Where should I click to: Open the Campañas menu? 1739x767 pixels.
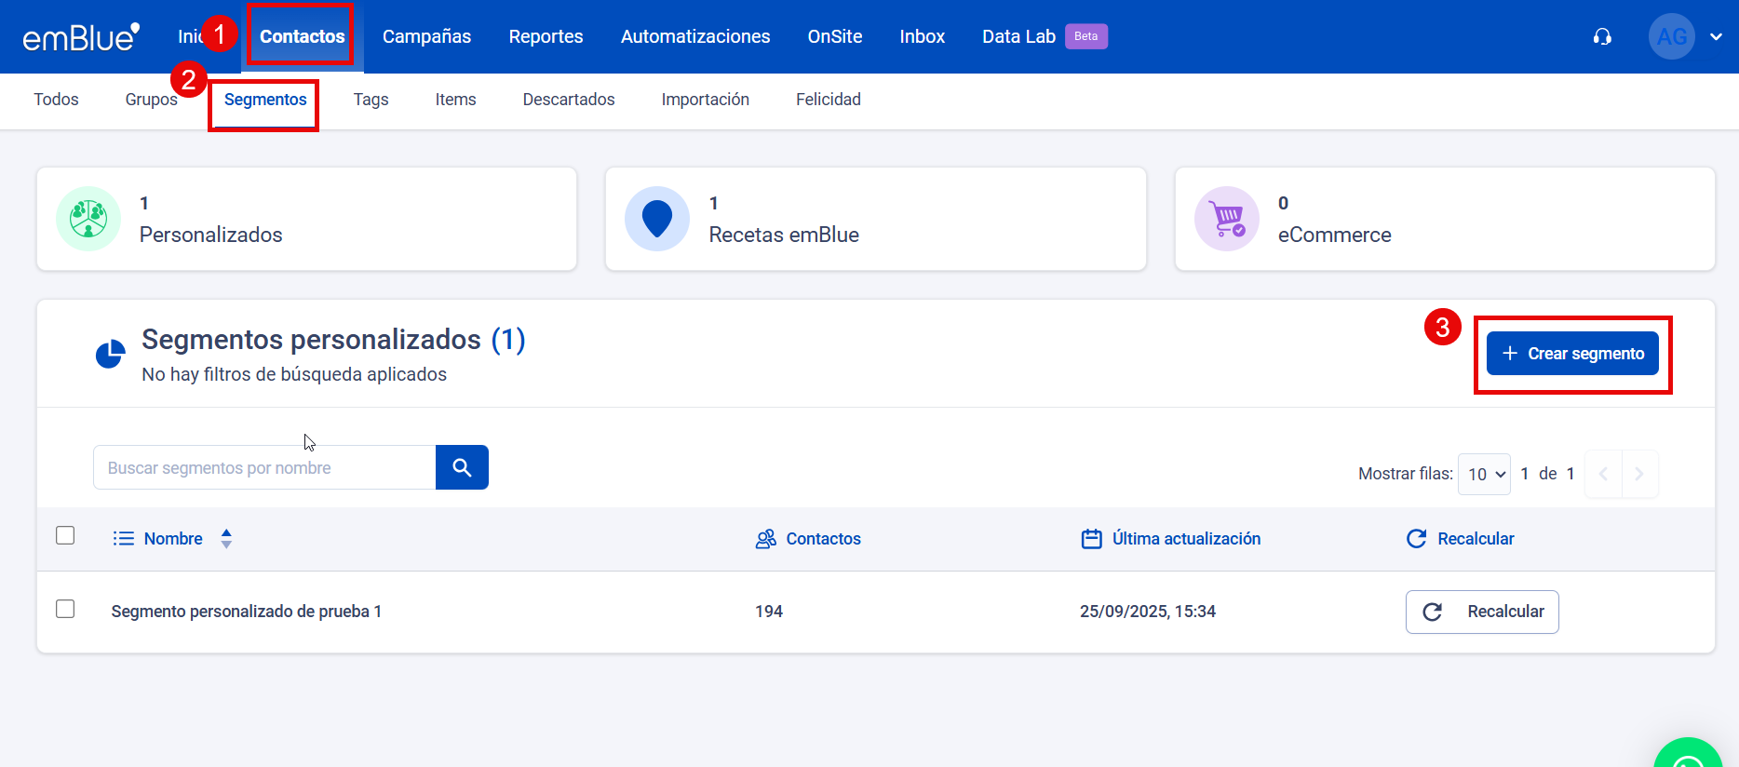pos(426,36)
